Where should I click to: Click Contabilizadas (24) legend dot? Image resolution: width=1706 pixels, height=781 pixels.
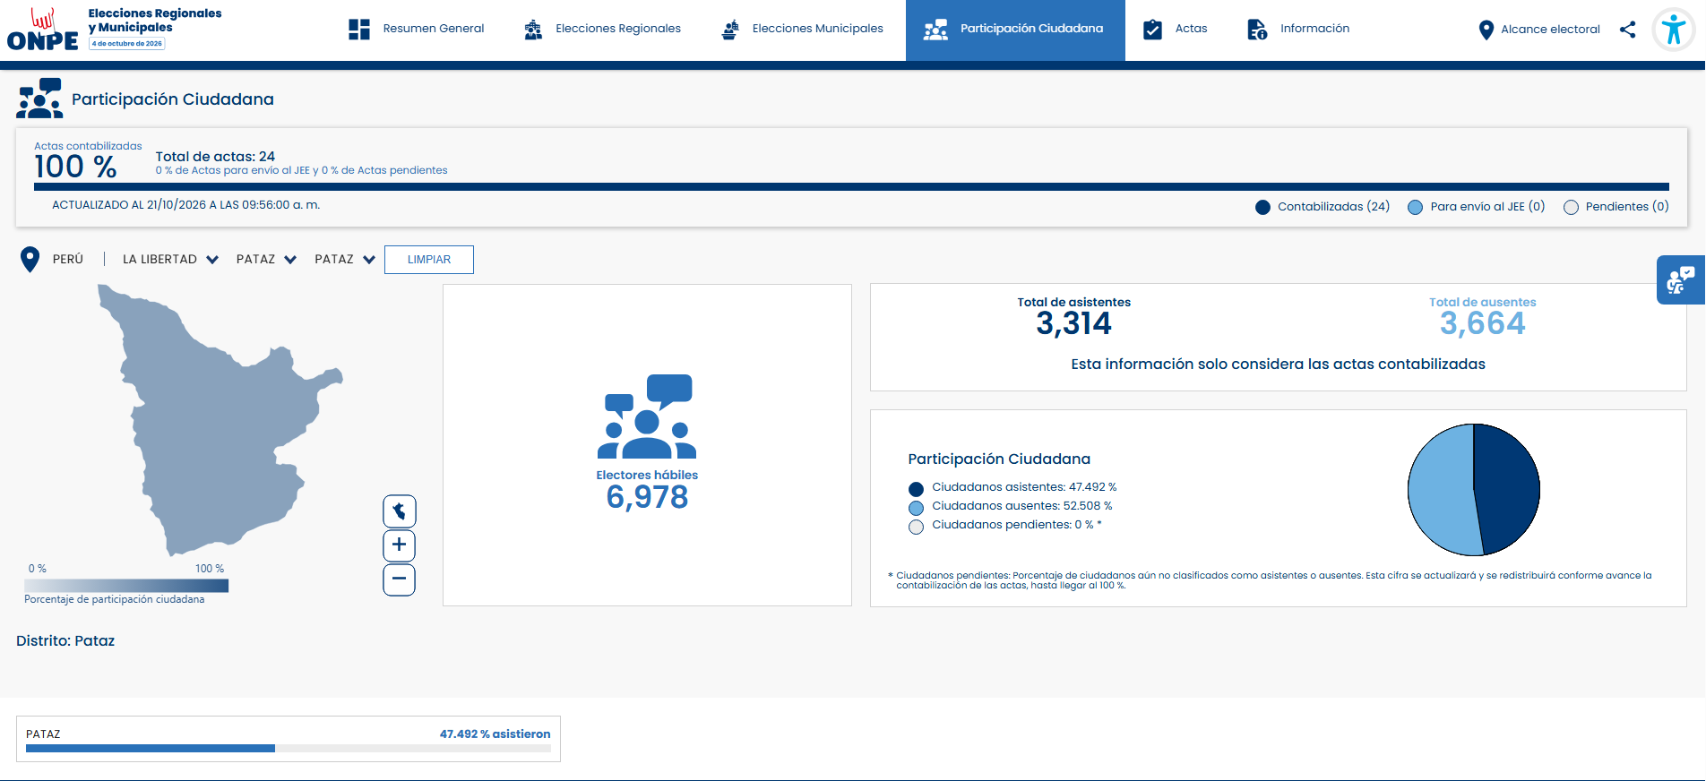1262,207
